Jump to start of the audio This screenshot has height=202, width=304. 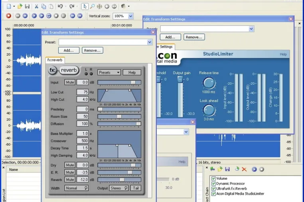(x=18, y=16)
